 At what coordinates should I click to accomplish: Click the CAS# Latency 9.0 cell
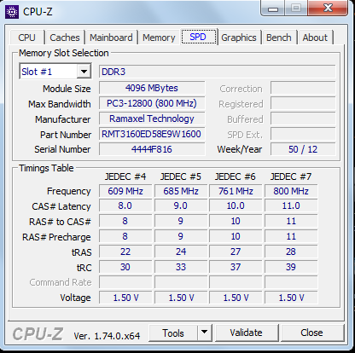click(181, 205)
